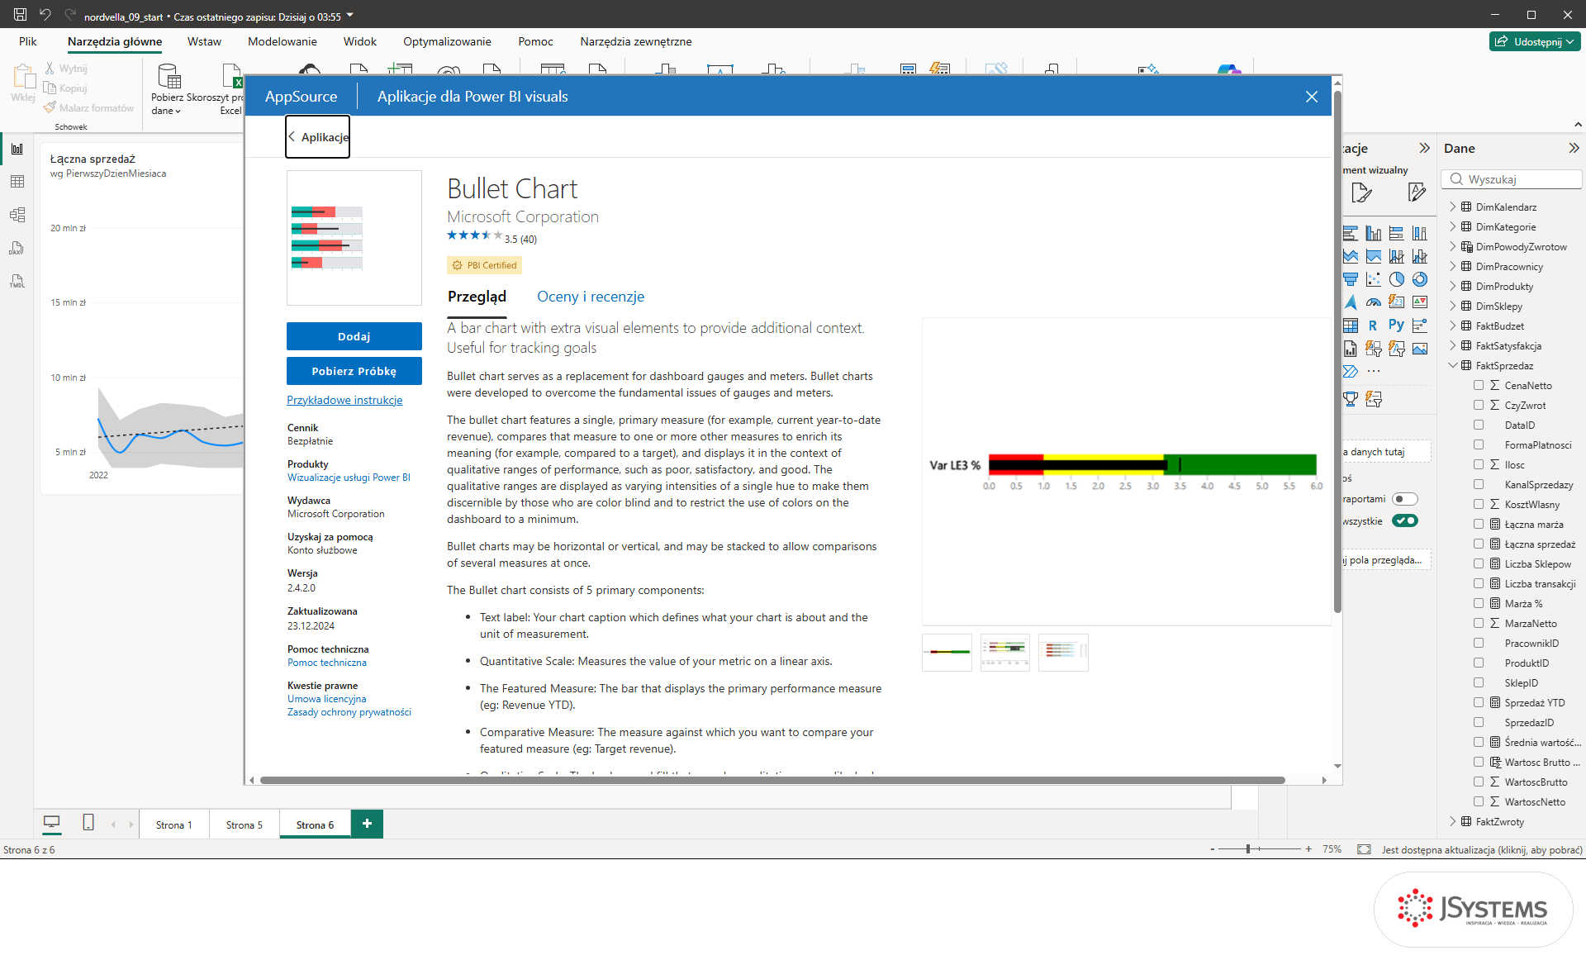Open Umowa licencyjna link
Viewport: 1586px width, 960px height.
(x=326, y=699)
